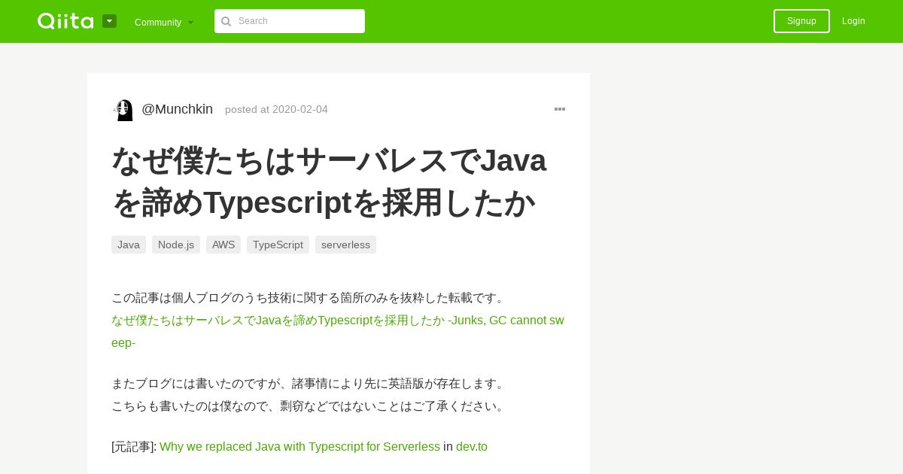Click the Qiita logo
This screenshot has width=903, height=474.
click(65, 21)
